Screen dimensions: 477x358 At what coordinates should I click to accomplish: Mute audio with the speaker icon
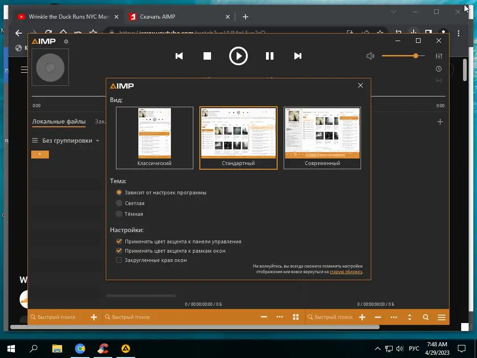pos(370,56)
